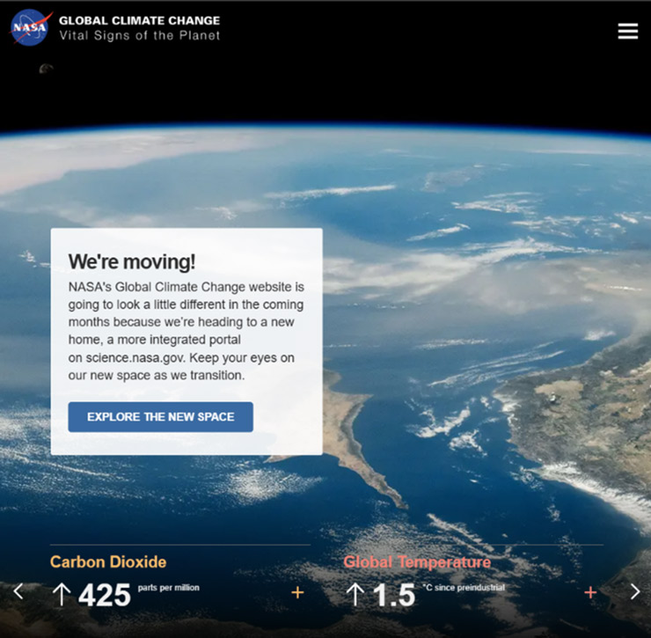Click the small moon icon under the logo
The image size is (651, 638).
click(46, 70)
